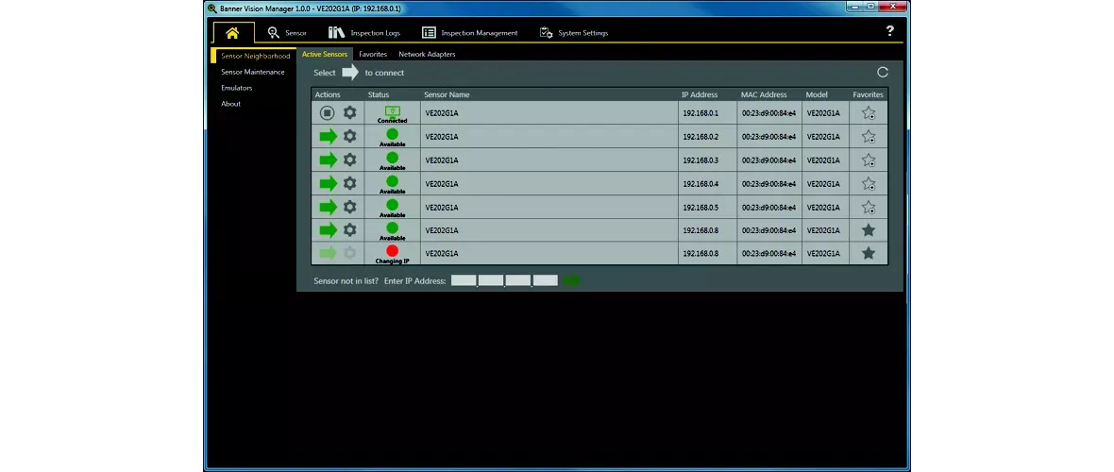
Task: Select Emulators in sidebar
Action: tap(237, 88)
